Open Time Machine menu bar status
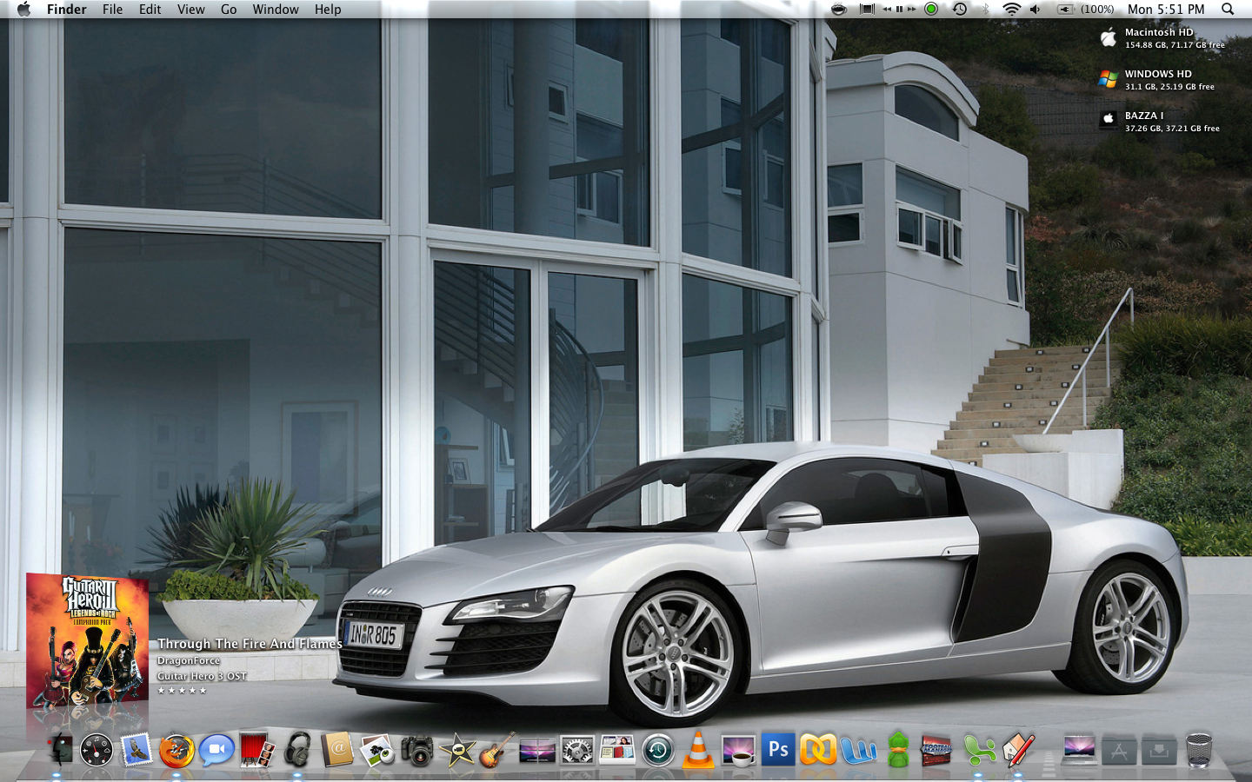The image size is (1252, 782). [959, 9]
